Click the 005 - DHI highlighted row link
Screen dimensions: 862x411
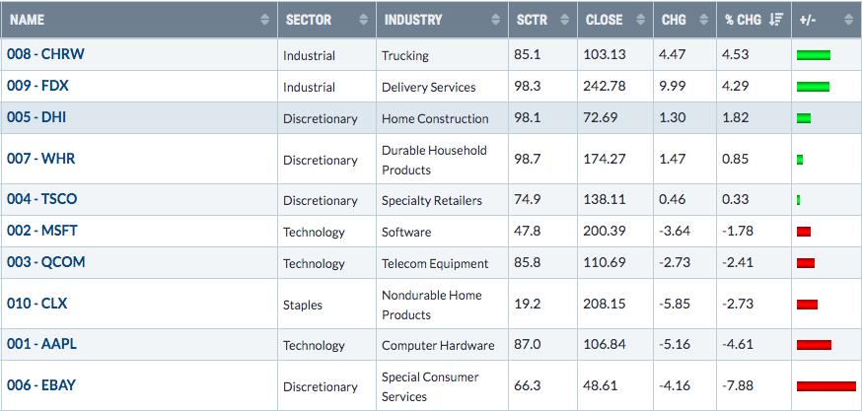click(x=36, y=117)
